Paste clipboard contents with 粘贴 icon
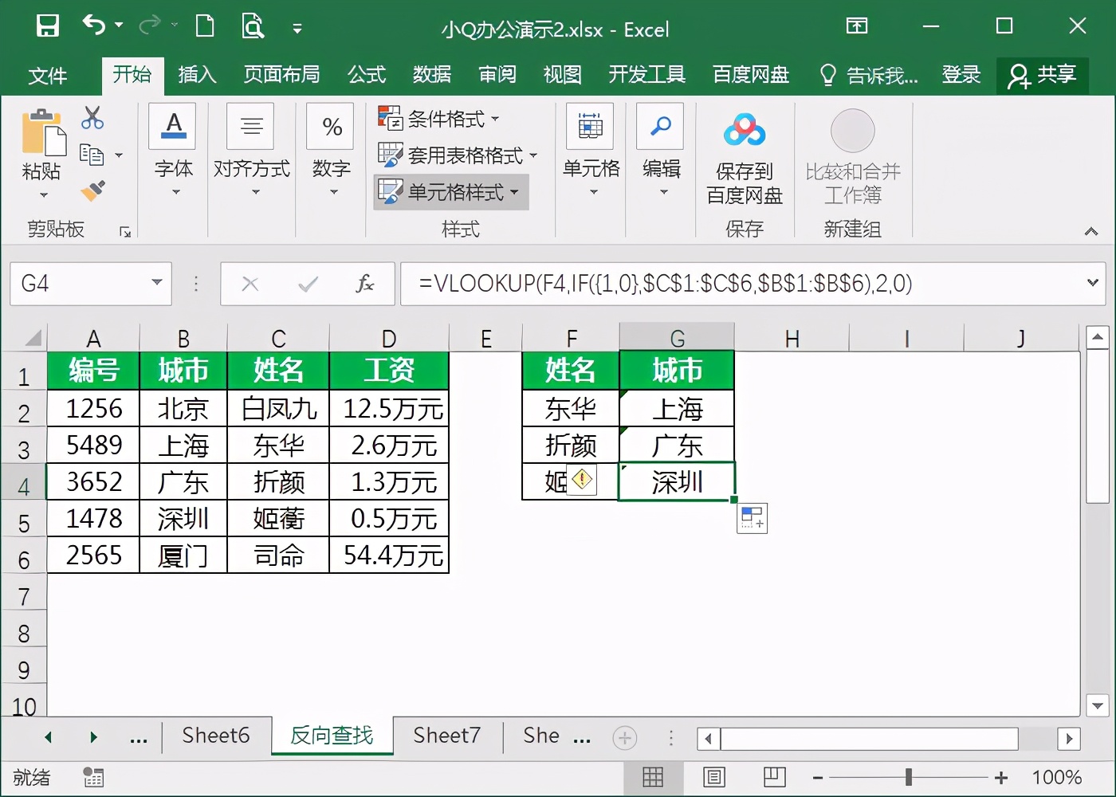1116x797 pixels. tap(43, 132)
